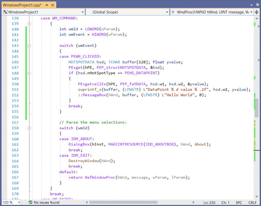This screenshot has height=206, width=261.
Task: Click the right arrow of the horizontal scrollbar
Action: (194, 203)
